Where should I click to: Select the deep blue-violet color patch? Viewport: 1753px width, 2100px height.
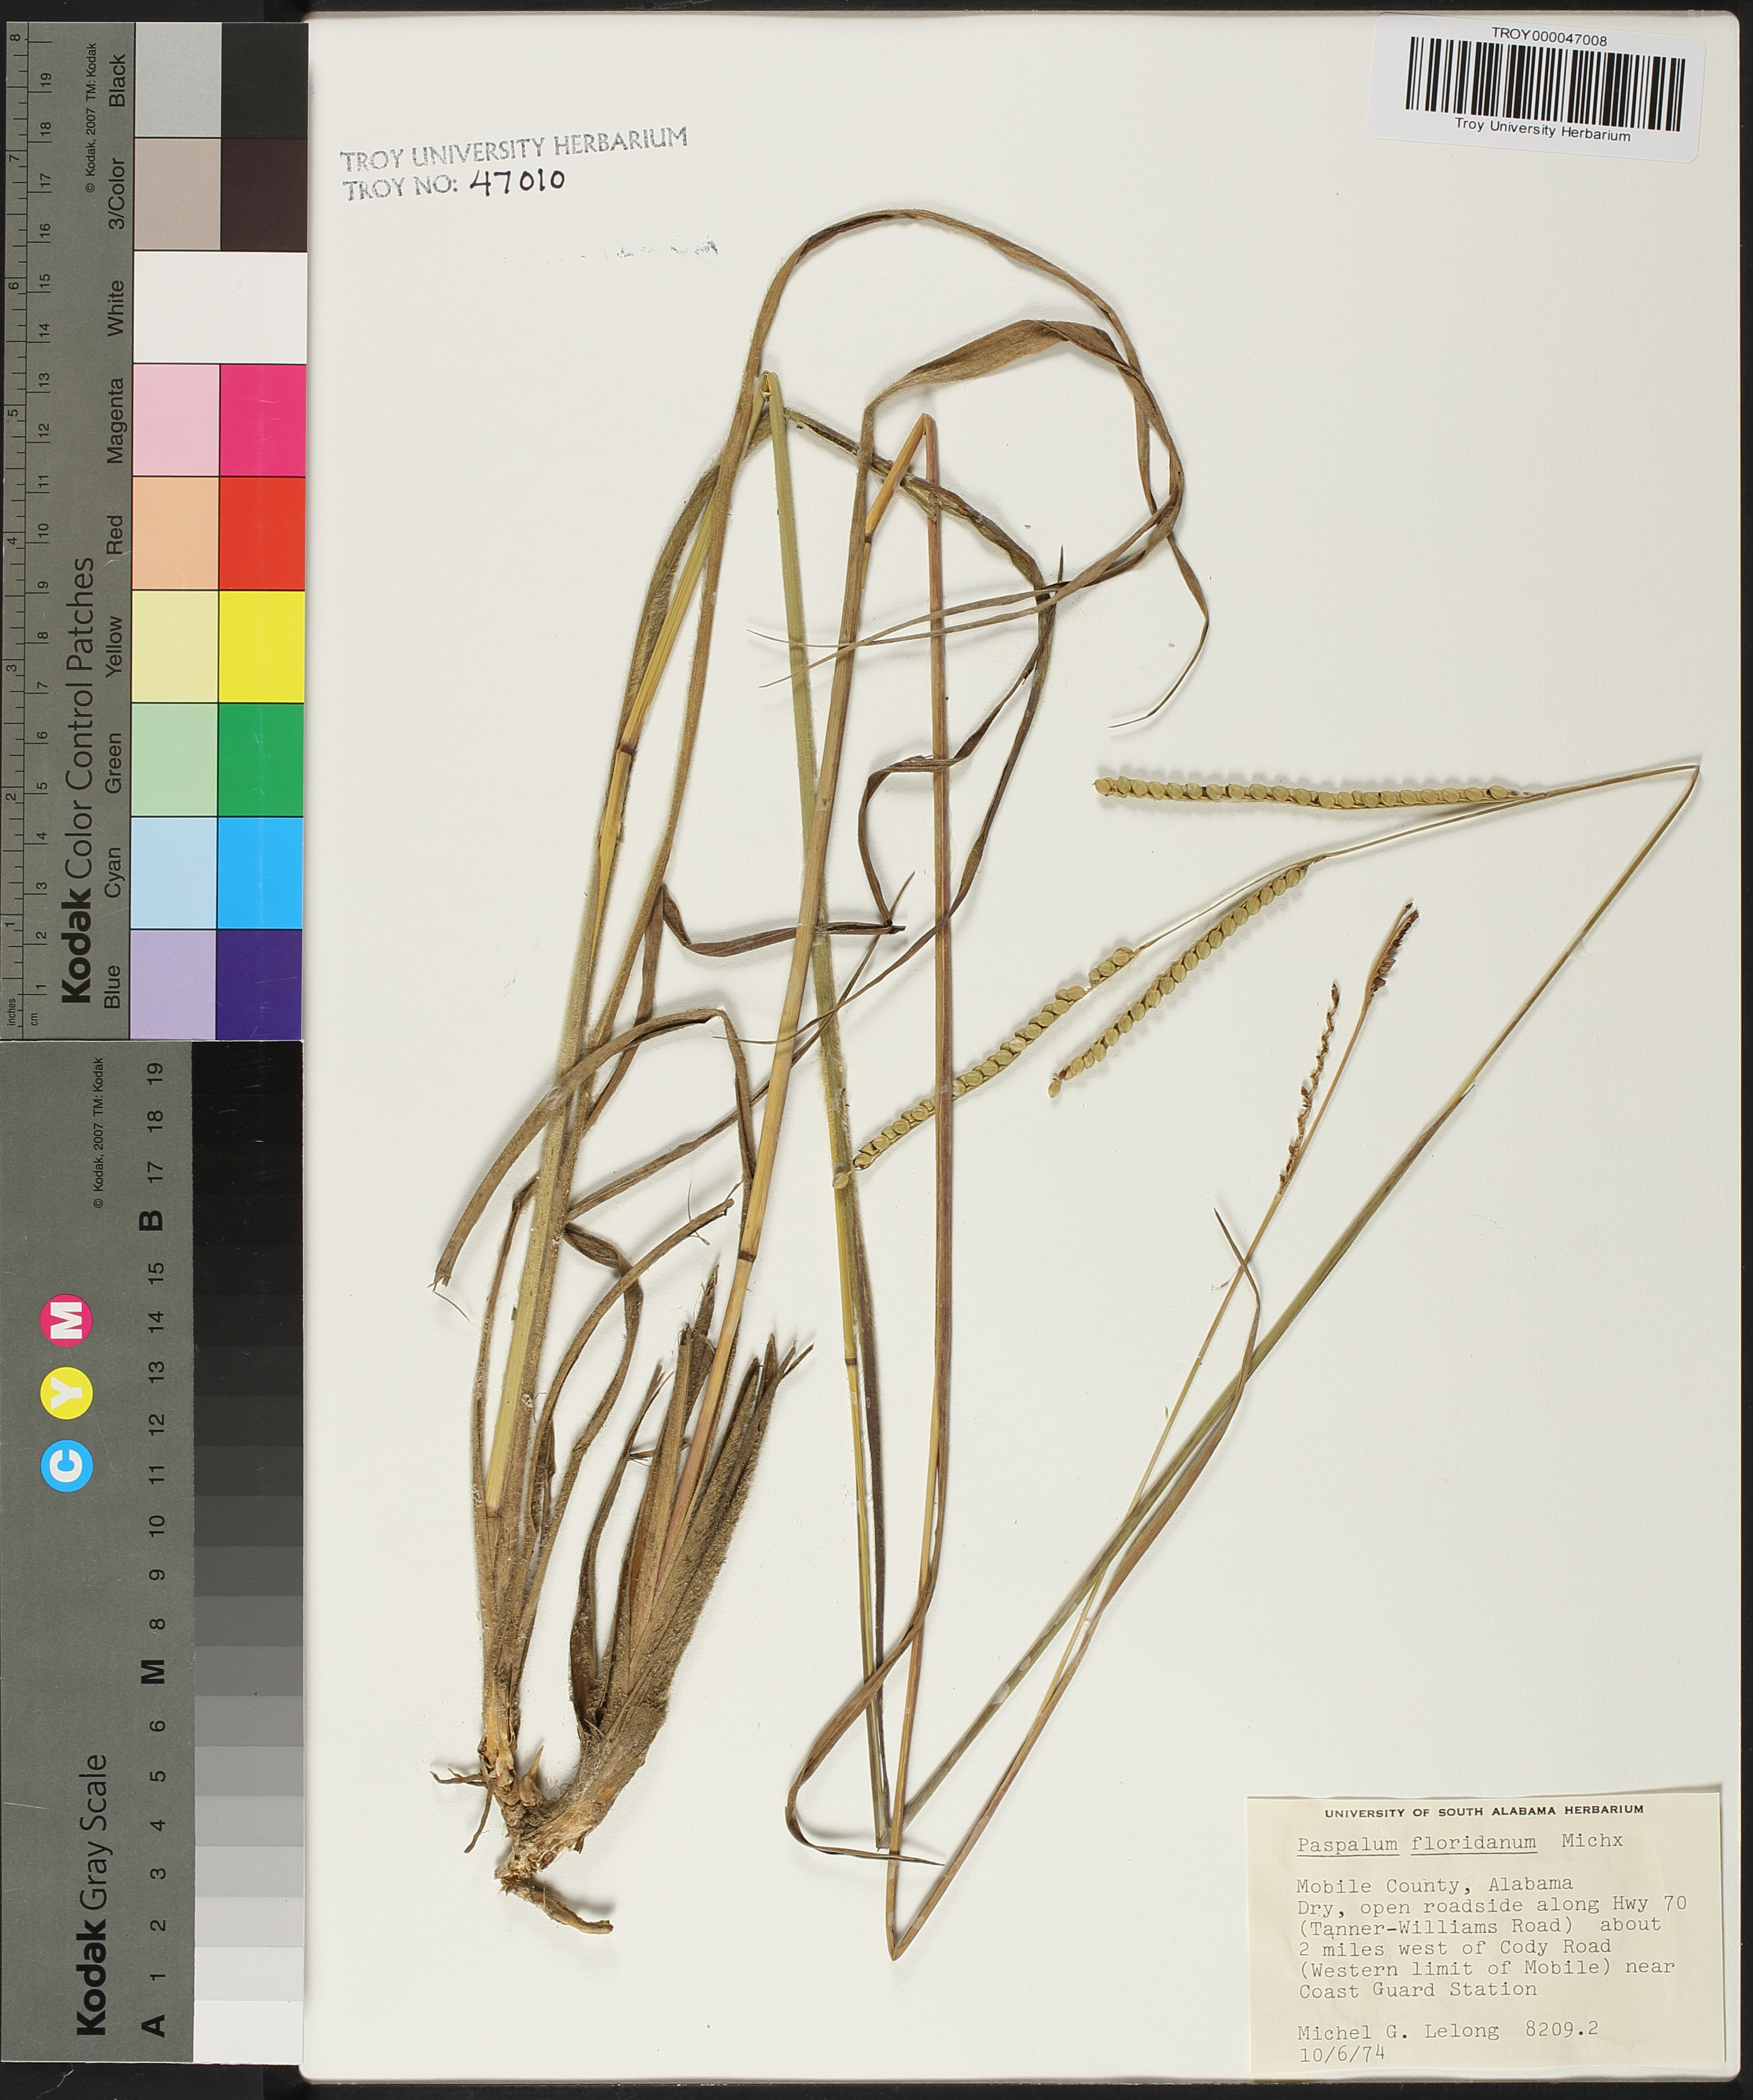point(261,984)
